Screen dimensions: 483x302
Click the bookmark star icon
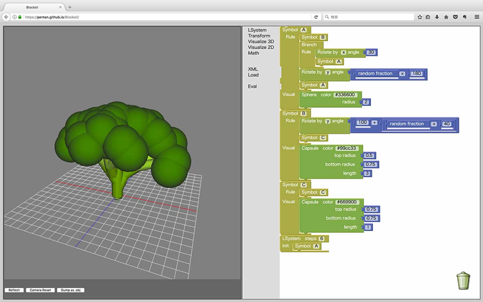420,16
